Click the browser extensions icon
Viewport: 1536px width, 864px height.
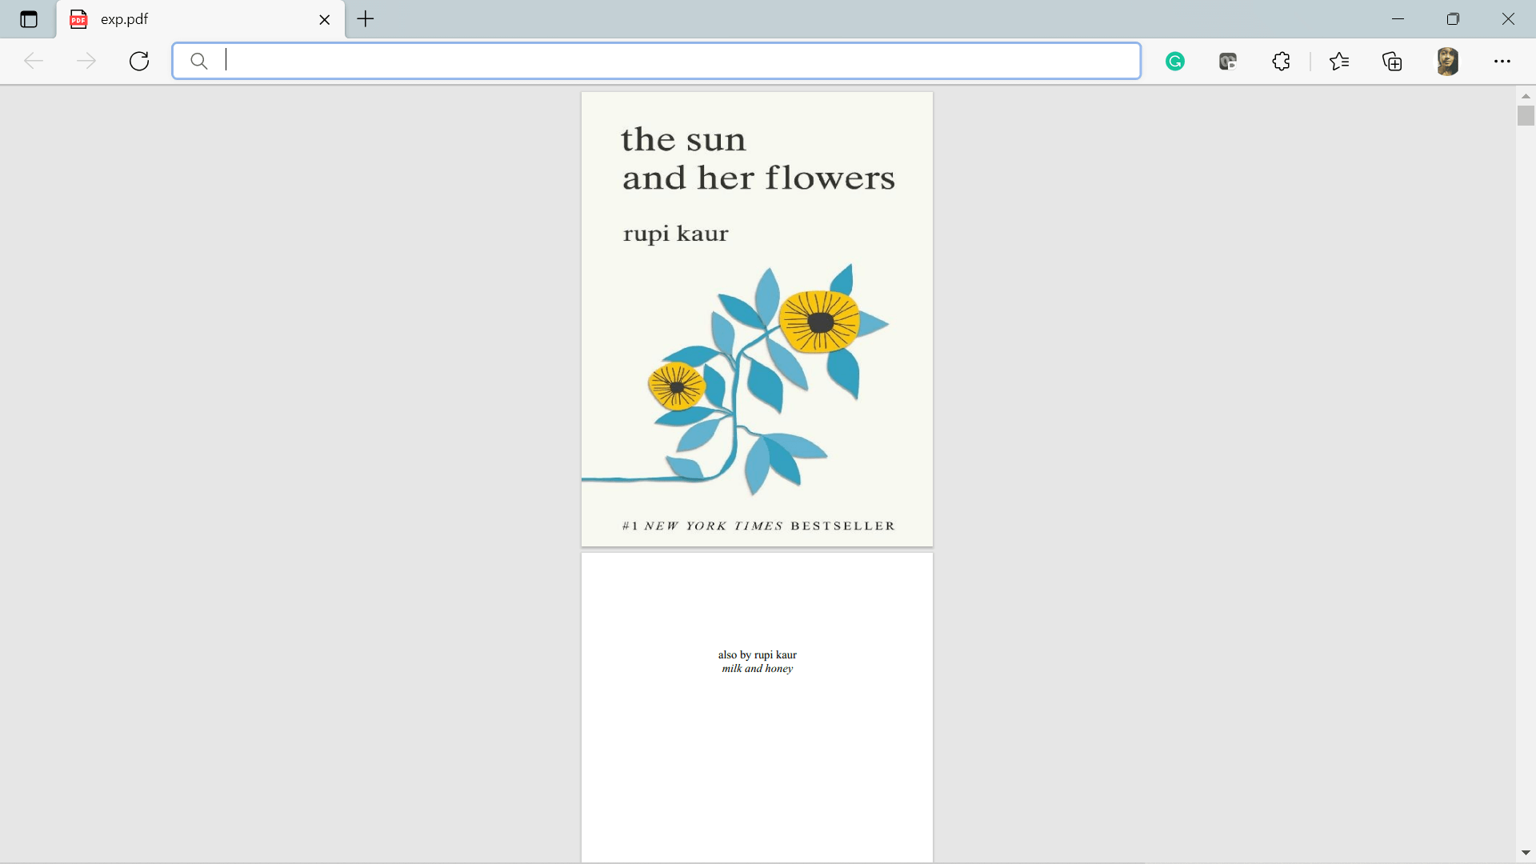coord(1282,60)
